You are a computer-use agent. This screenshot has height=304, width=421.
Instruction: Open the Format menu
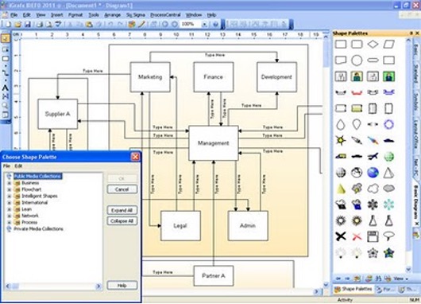(75, 15)
